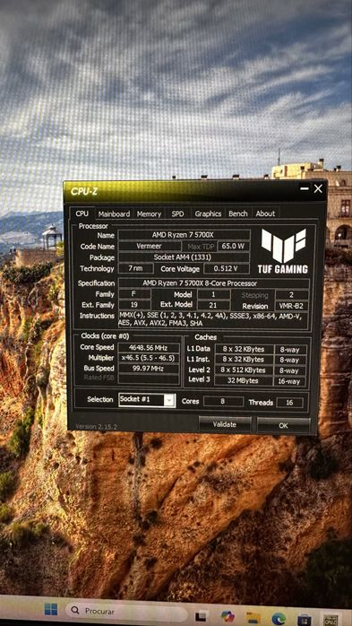This screenshot has width=352, height=626.
Task: Click the Ext. Family value 19
Action: [134, 306]
